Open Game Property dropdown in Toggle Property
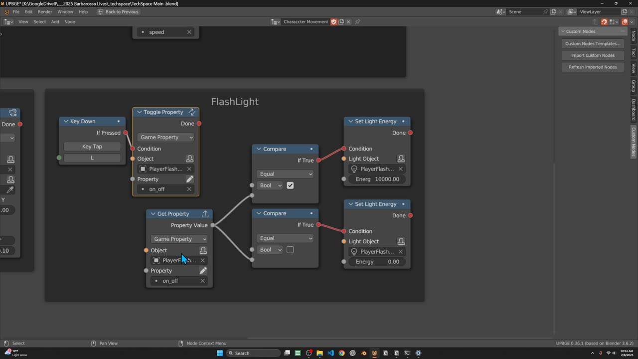Viewport: 638px width, 359px height. click(166, 137)
